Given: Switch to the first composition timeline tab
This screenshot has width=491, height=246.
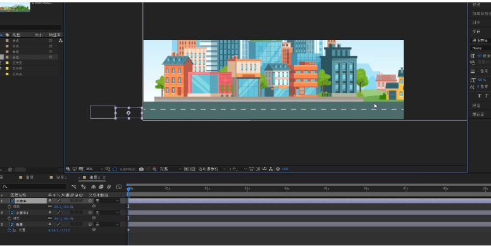Looking at the screenshot, I should coord(27,178).
